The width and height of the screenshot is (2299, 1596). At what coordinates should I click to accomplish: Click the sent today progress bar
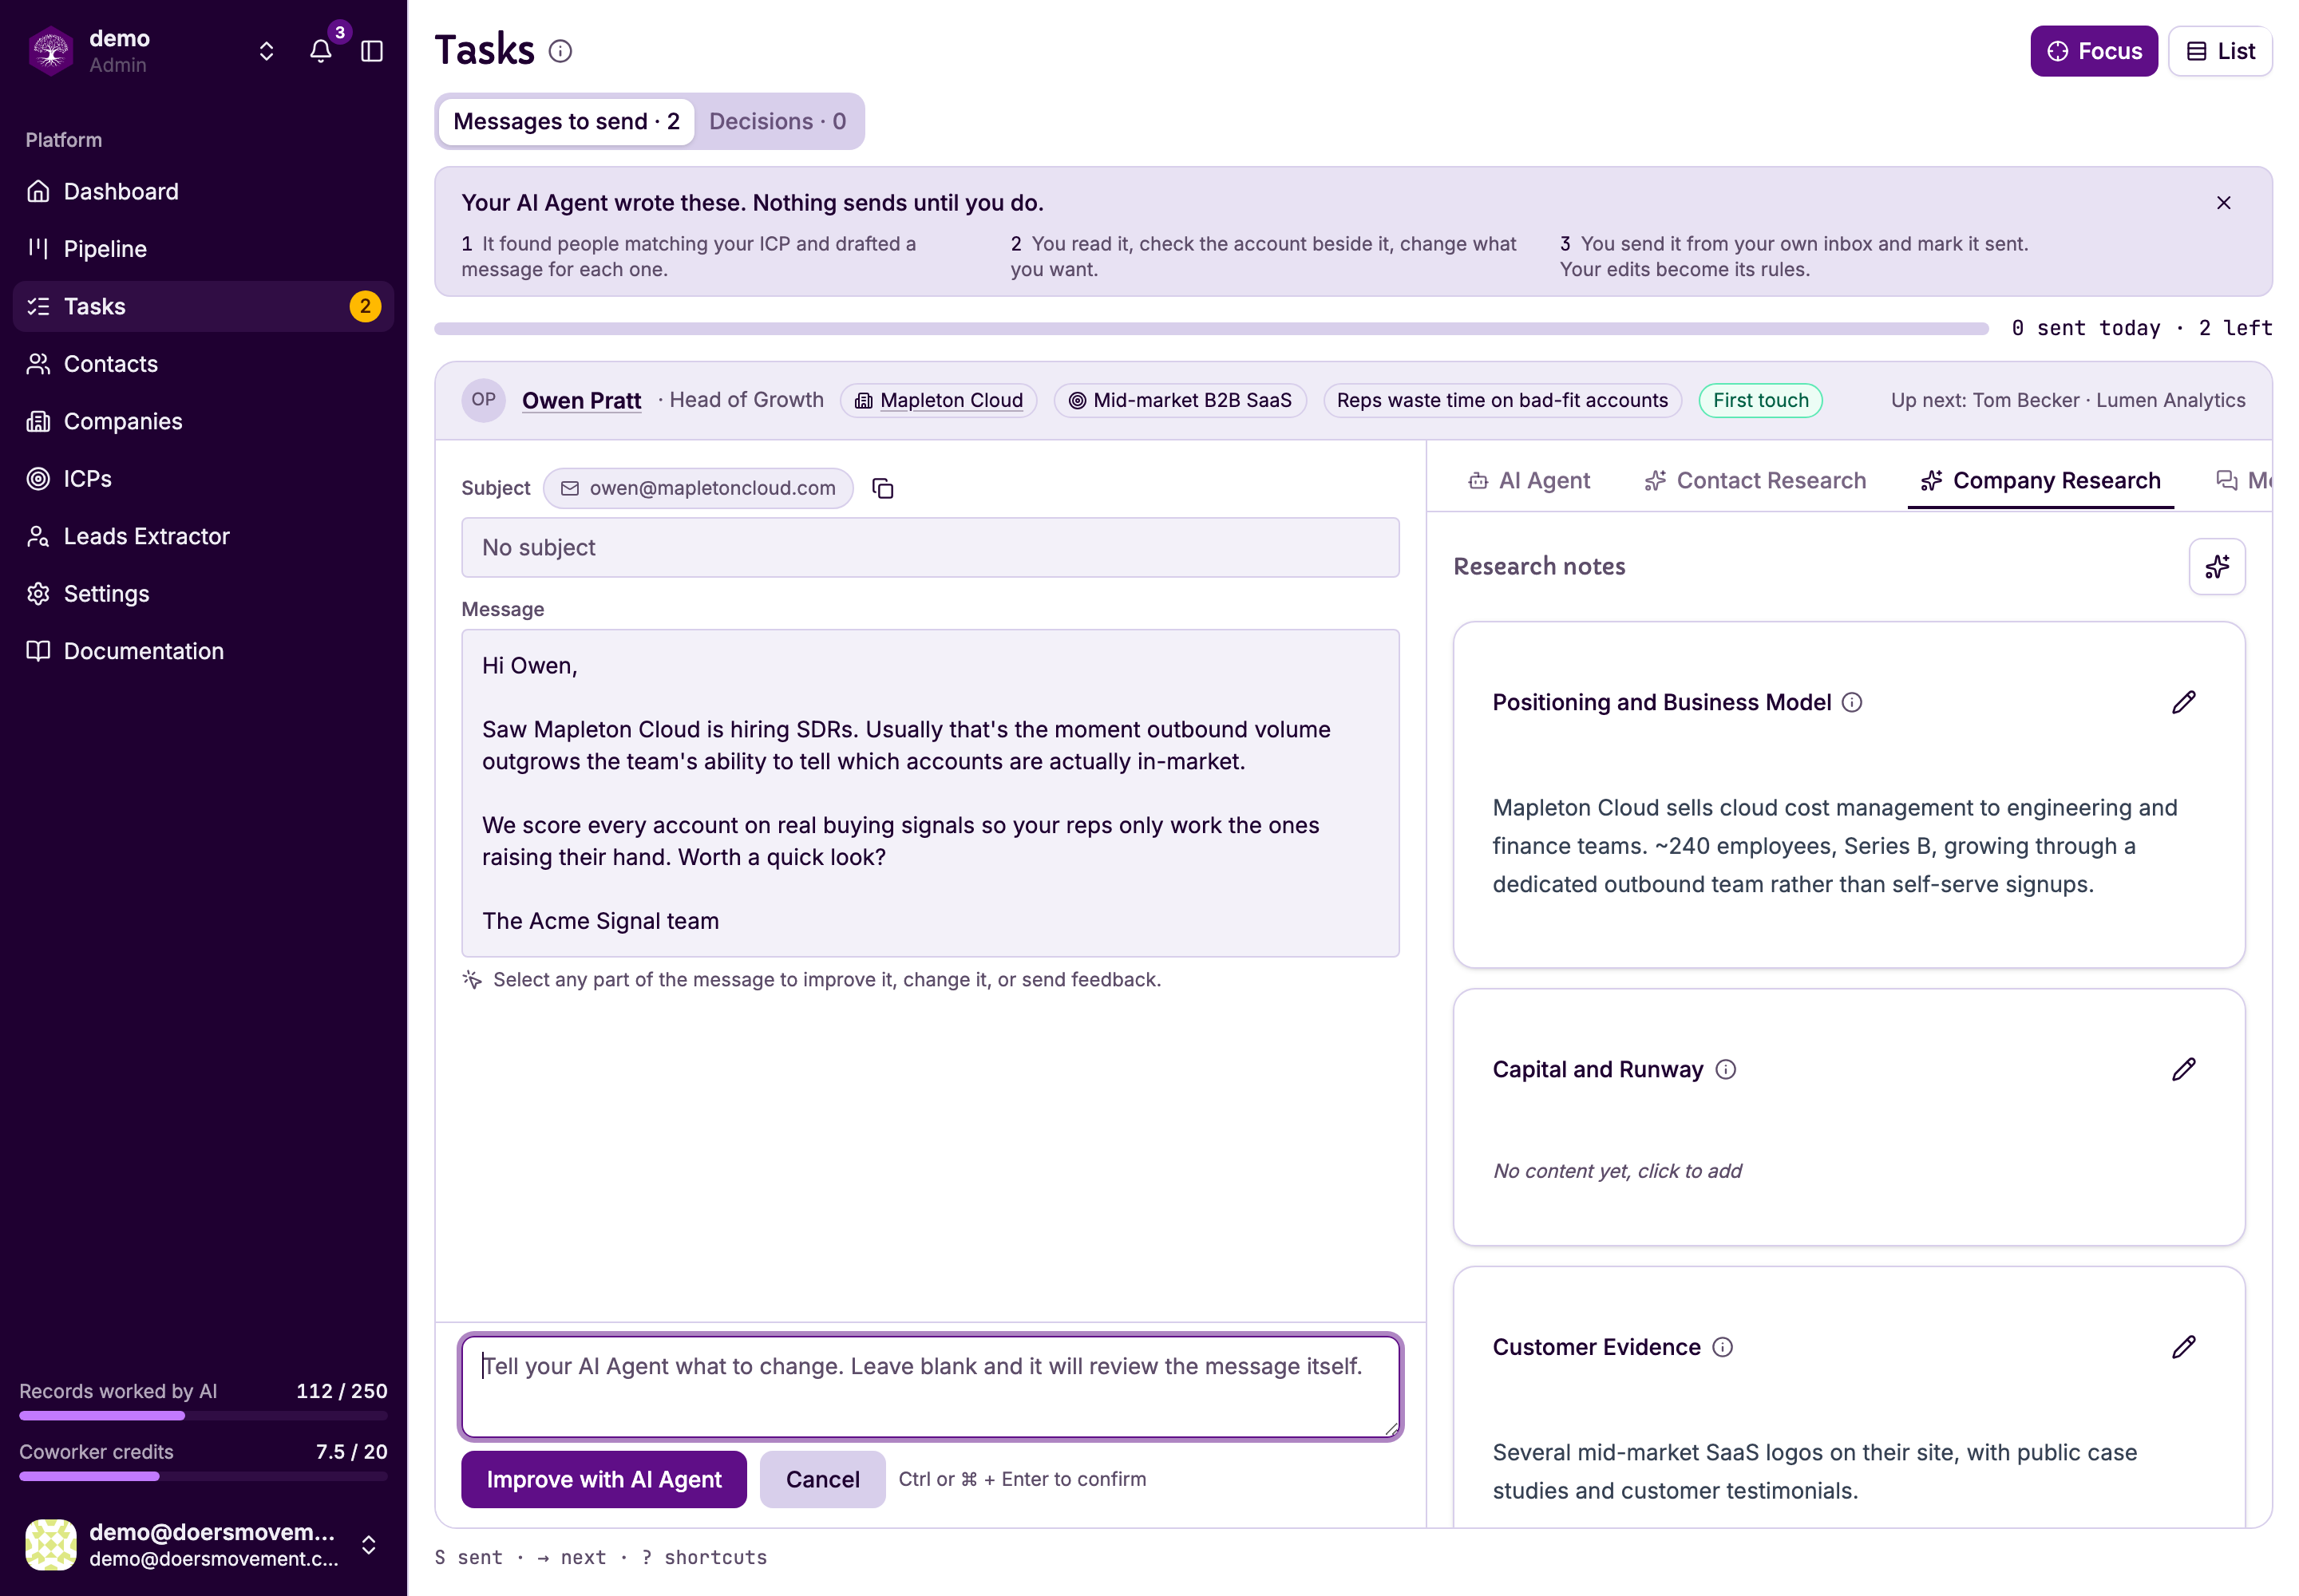tap(1210, 328)
